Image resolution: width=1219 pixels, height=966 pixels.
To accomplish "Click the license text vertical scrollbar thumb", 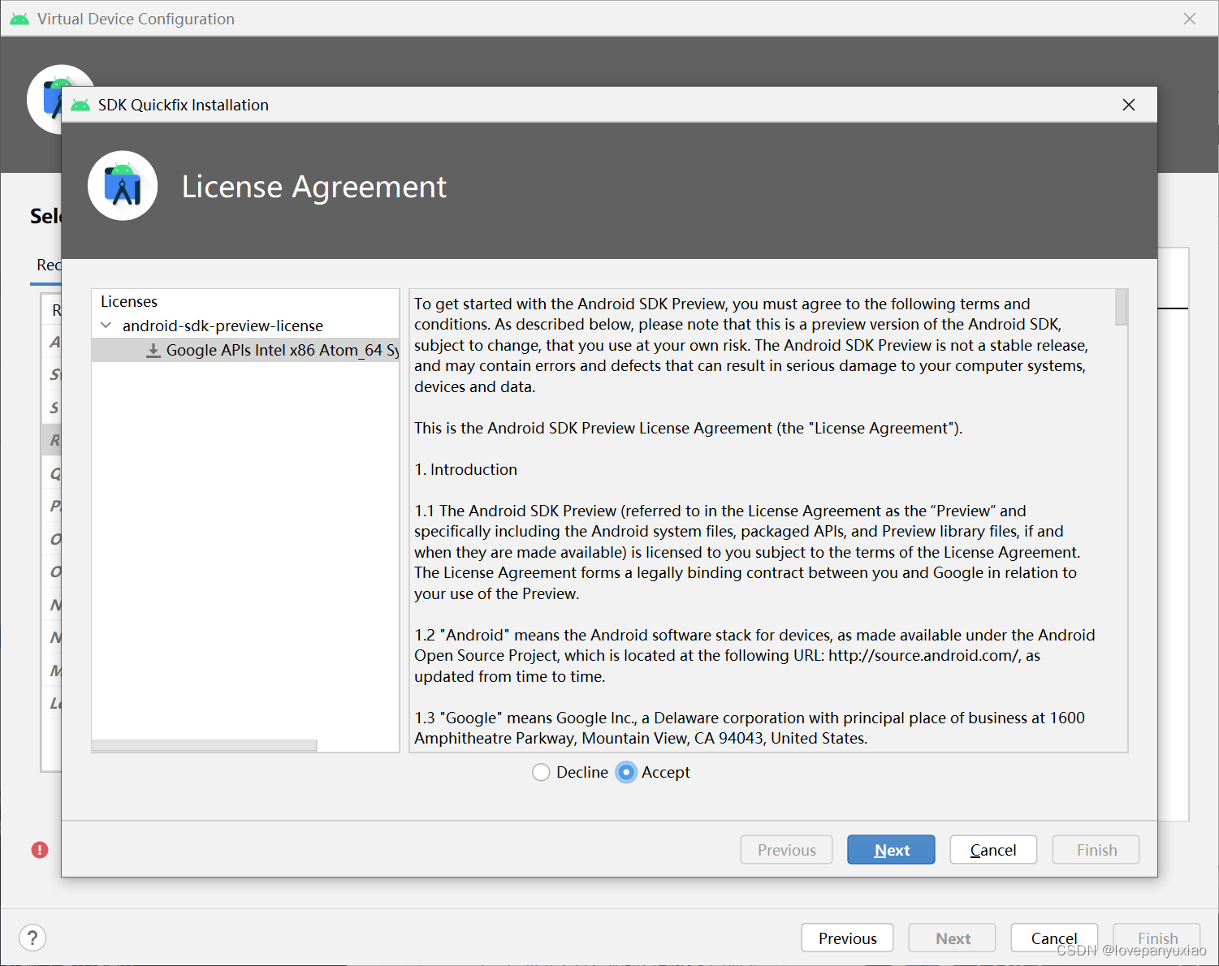I will (1121, 308).
